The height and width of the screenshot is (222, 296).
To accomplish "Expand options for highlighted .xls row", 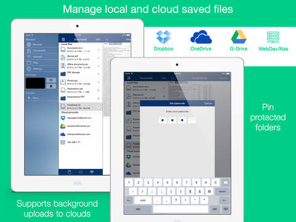I will [x=99, y=107].
